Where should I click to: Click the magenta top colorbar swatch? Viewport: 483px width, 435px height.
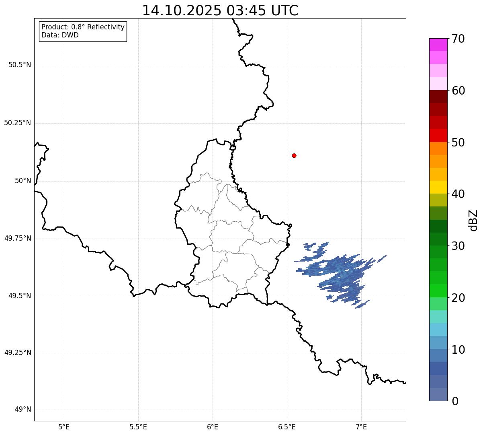click(438, 45)
